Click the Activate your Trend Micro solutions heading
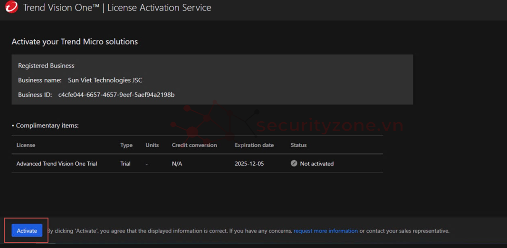The width and height of the screenshot is (507, 248). tap(75, 42)
